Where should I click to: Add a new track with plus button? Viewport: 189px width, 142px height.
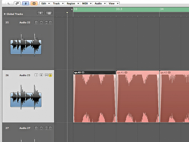[x=40, y=13]
